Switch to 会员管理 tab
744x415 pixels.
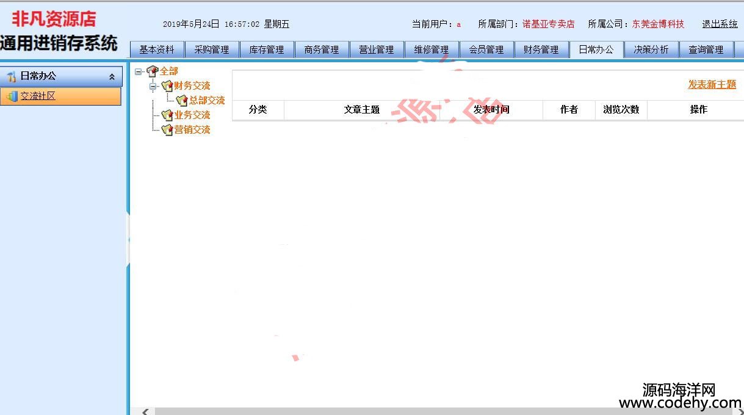(486, 50)
